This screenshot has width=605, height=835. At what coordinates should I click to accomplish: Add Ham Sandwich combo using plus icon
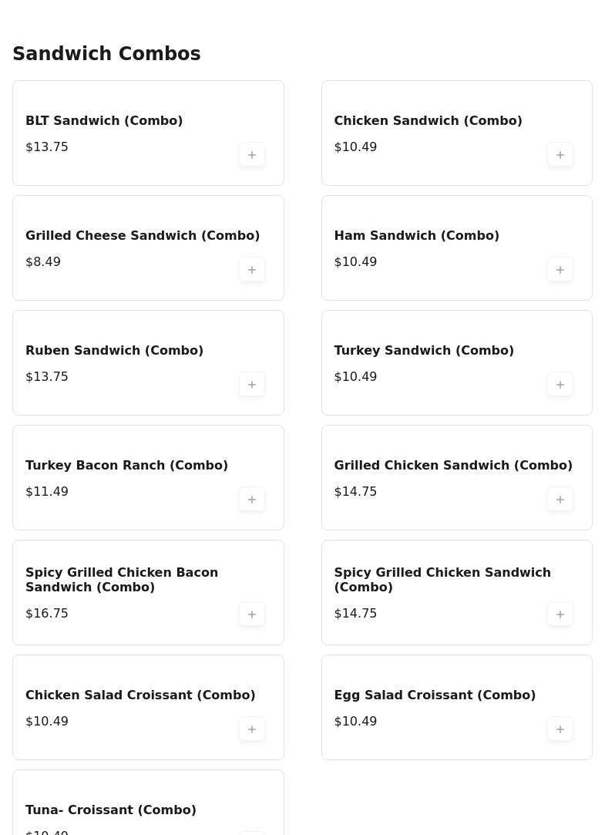coord(560,270)
